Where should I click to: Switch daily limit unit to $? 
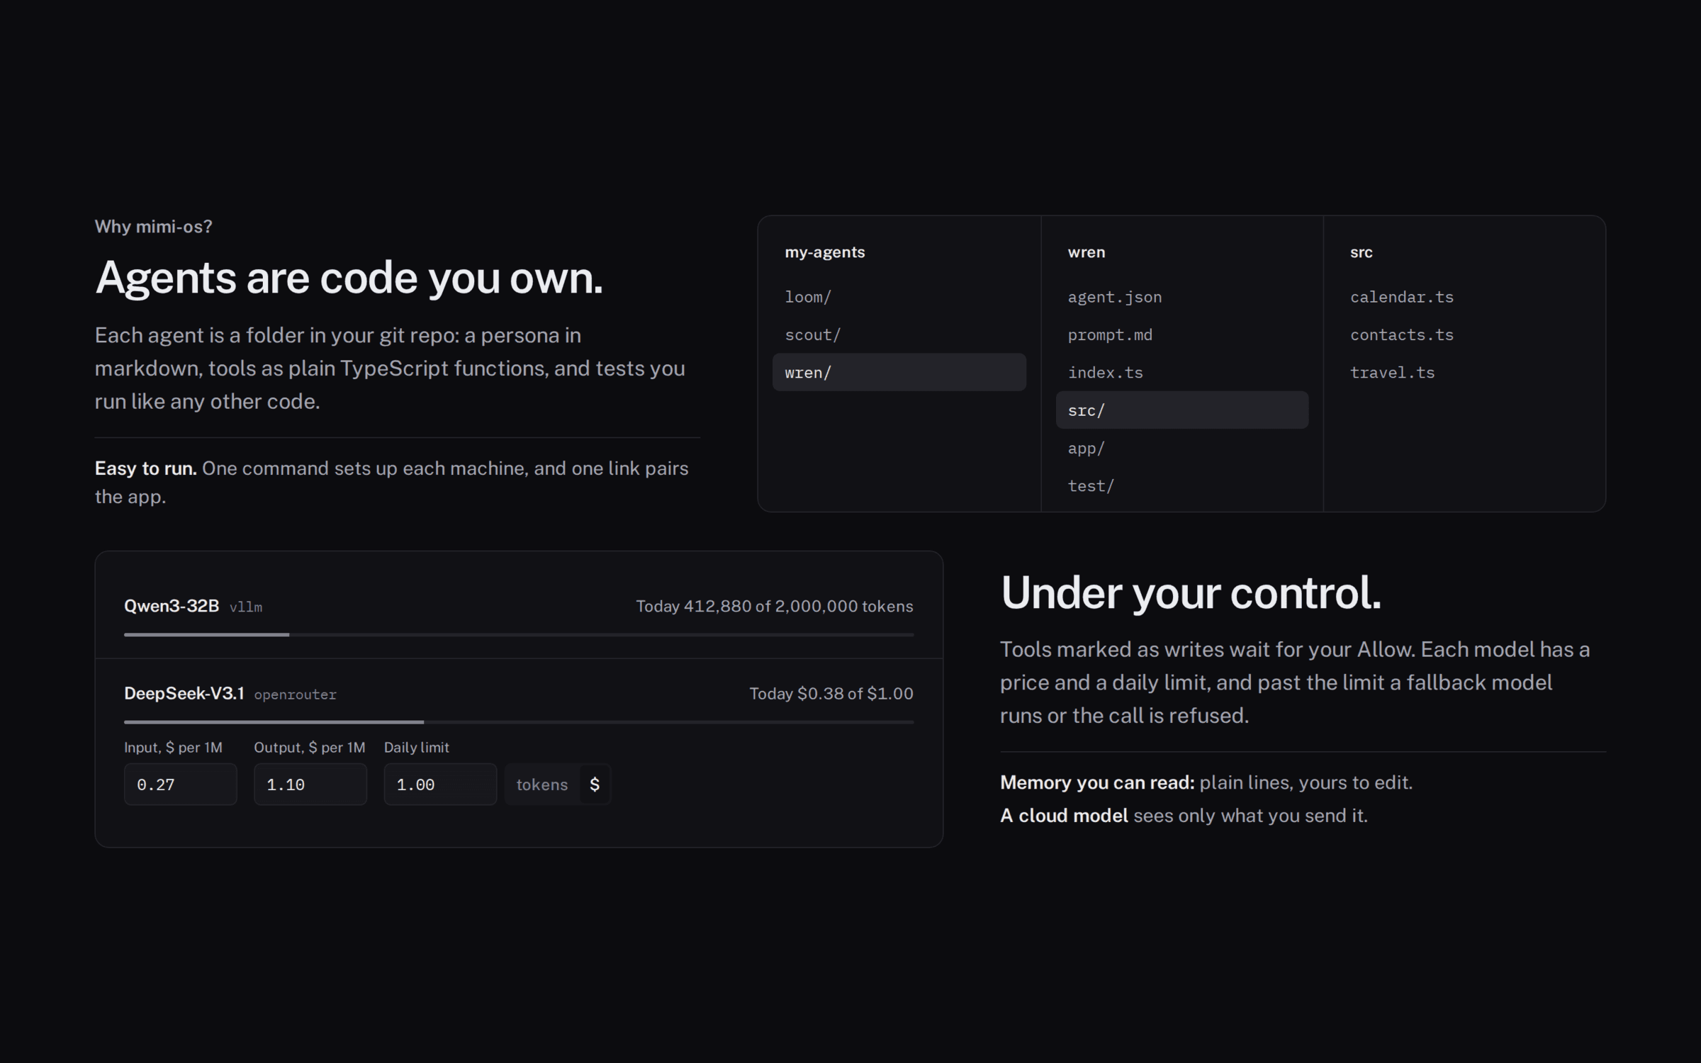click(595, 784)
